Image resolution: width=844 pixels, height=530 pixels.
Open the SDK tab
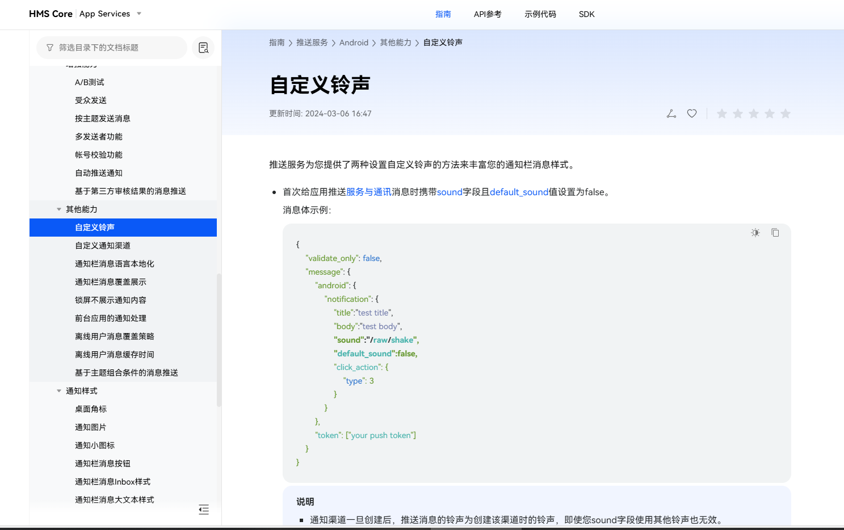pos(587,14)
